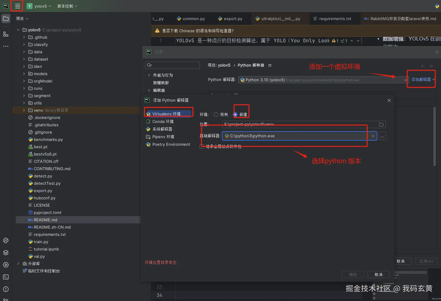441x301 pixels.
Task: Cancel the add interpreter dialog
Action: (x=379, y=275)
